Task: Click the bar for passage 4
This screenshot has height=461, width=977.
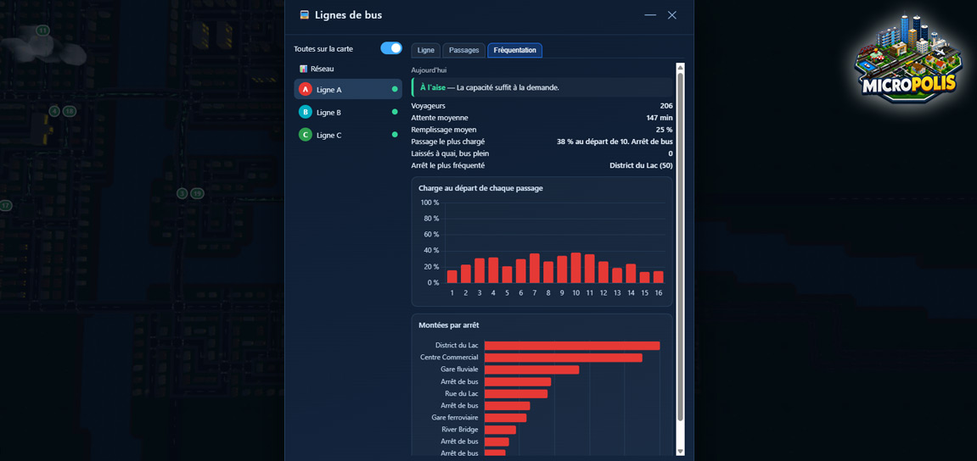Action: 493,270
